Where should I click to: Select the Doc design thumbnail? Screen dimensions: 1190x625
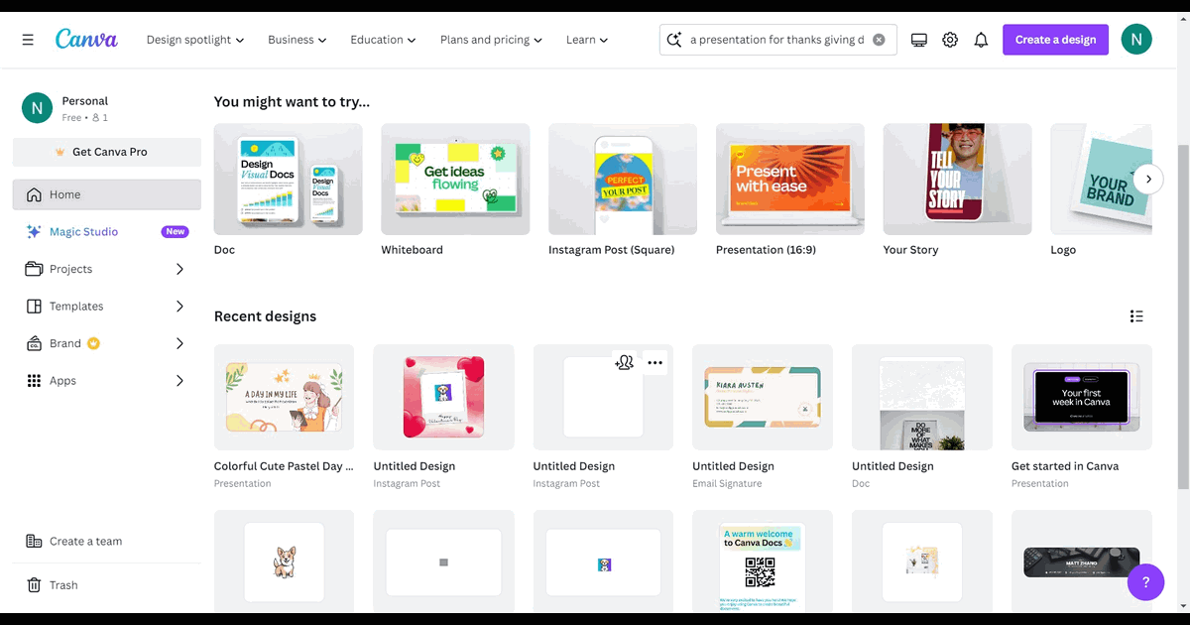(x=289, y=179)
